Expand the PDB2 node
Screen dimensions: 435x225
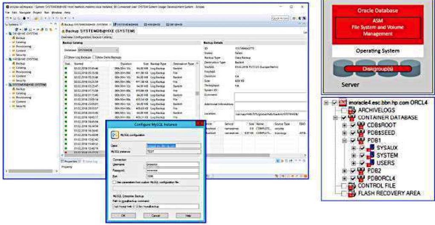coord(345,171)
